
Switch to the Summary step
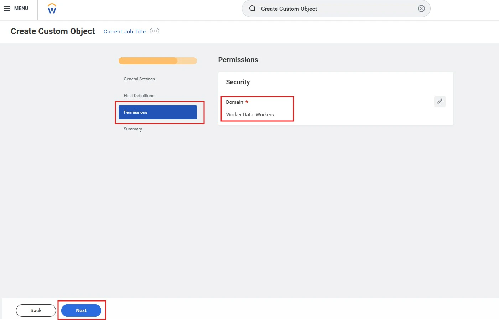tap(132, 129)
